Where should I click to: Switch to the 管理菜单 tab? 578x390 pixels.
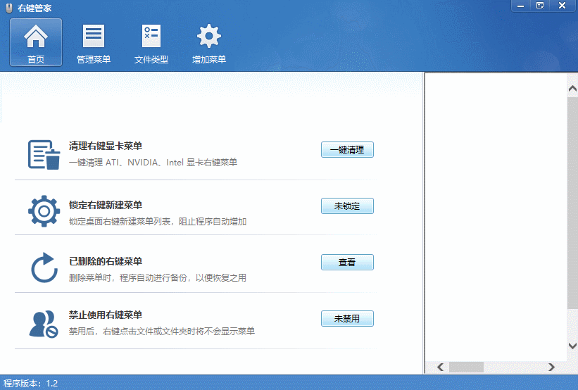(x=94, y=42)
